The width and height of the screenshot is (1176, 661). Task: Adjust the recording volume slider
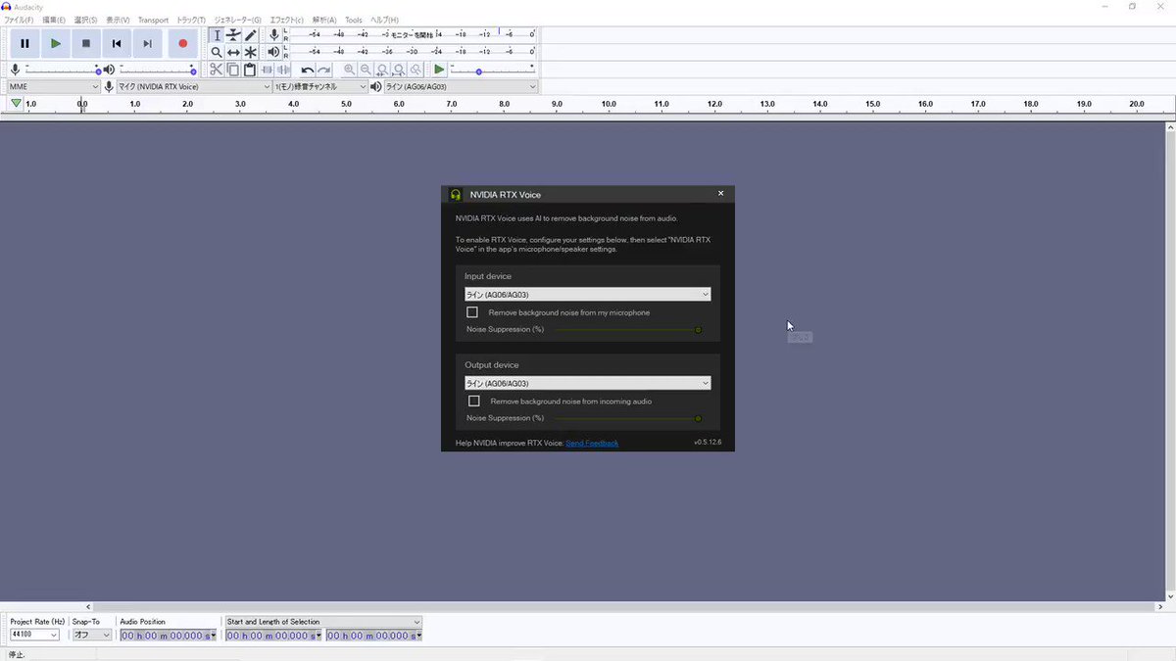(x=62, y=70)
